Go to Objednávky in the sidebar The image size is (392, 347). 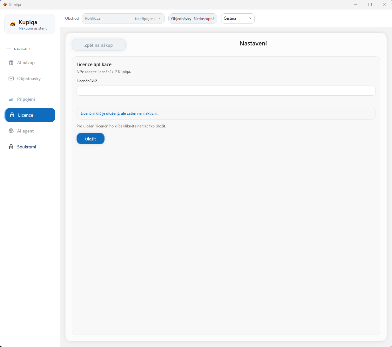point(30,78)
